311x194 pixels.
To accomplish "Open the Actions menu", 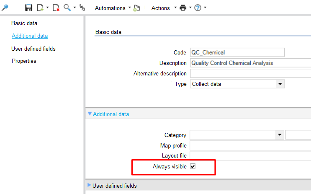I will [161, 8].
